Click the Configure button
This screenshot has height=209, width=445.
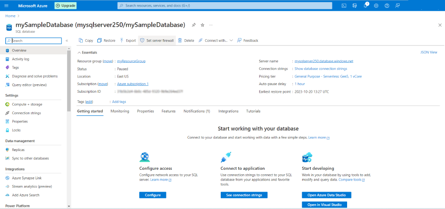pyautogui.click(x=153, y=195)
